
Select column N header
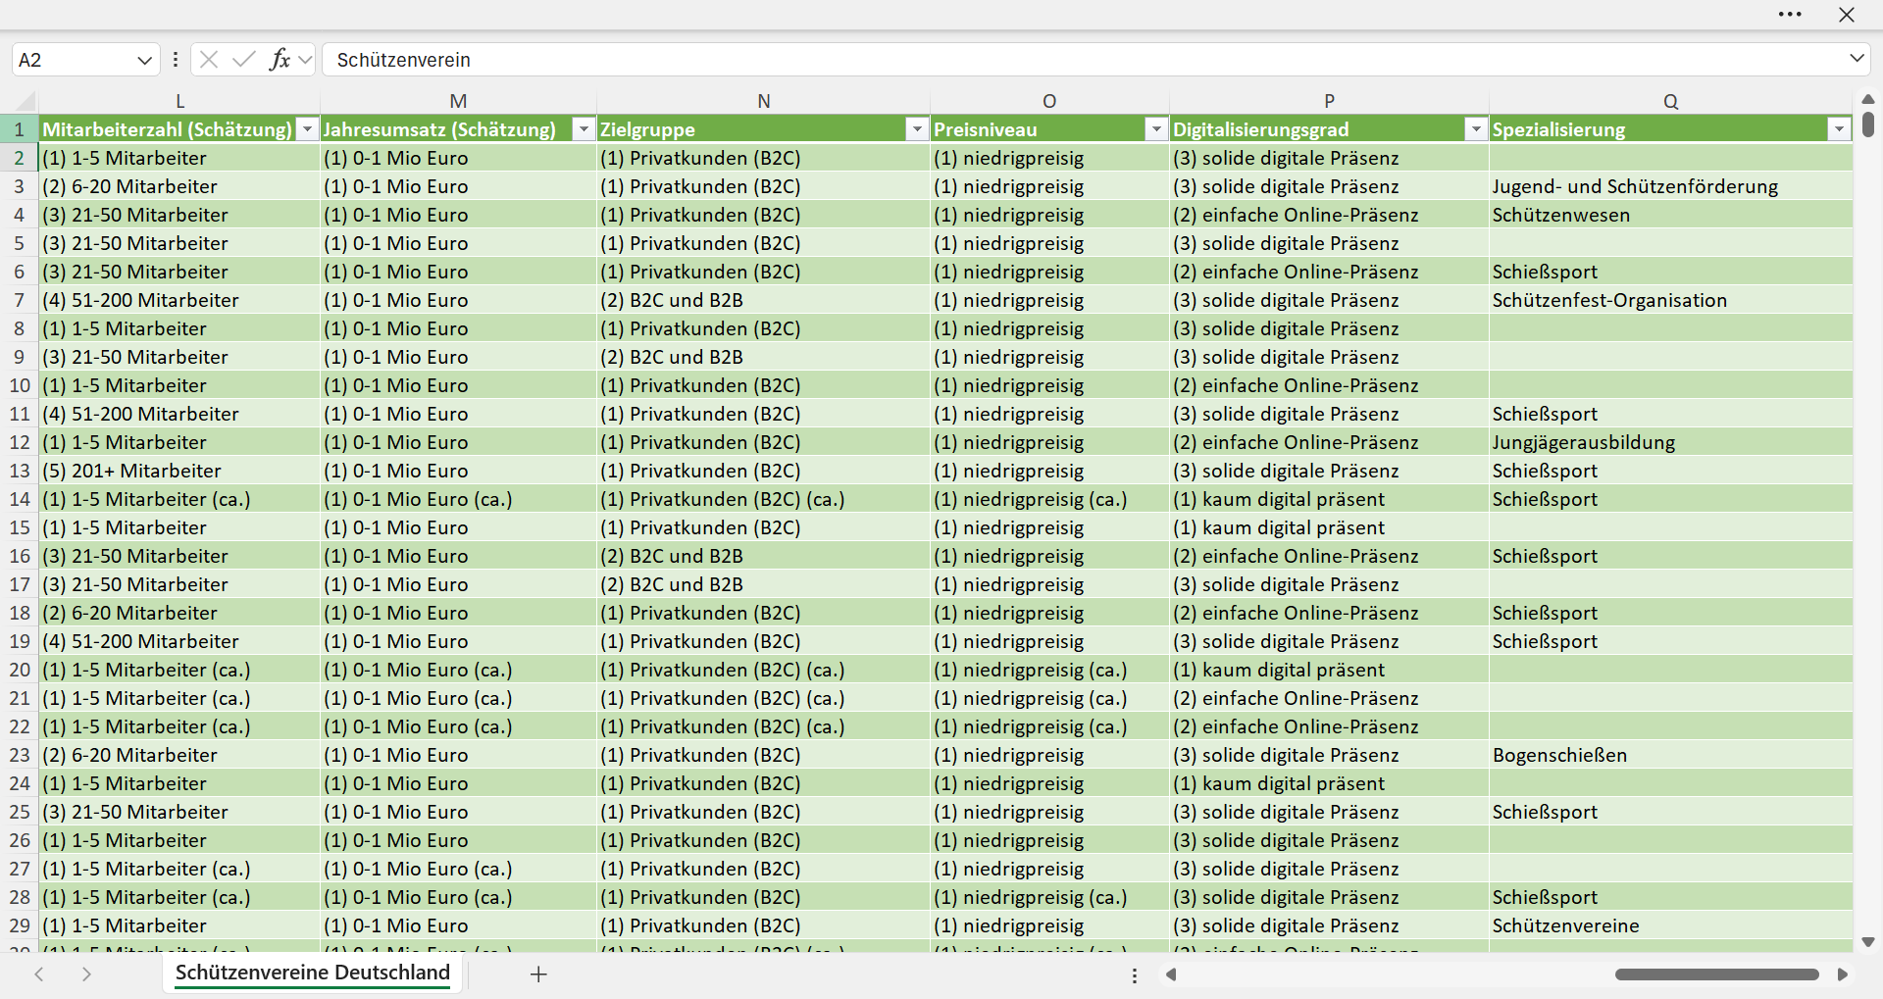764,101
